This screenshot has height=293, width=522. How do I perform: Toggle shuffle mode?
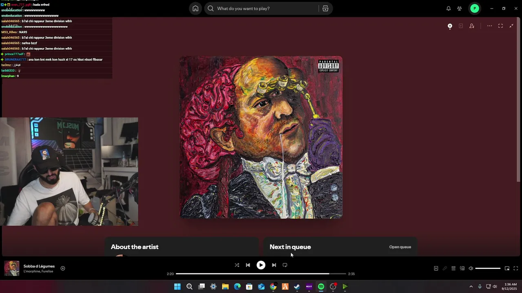(237, 265)
